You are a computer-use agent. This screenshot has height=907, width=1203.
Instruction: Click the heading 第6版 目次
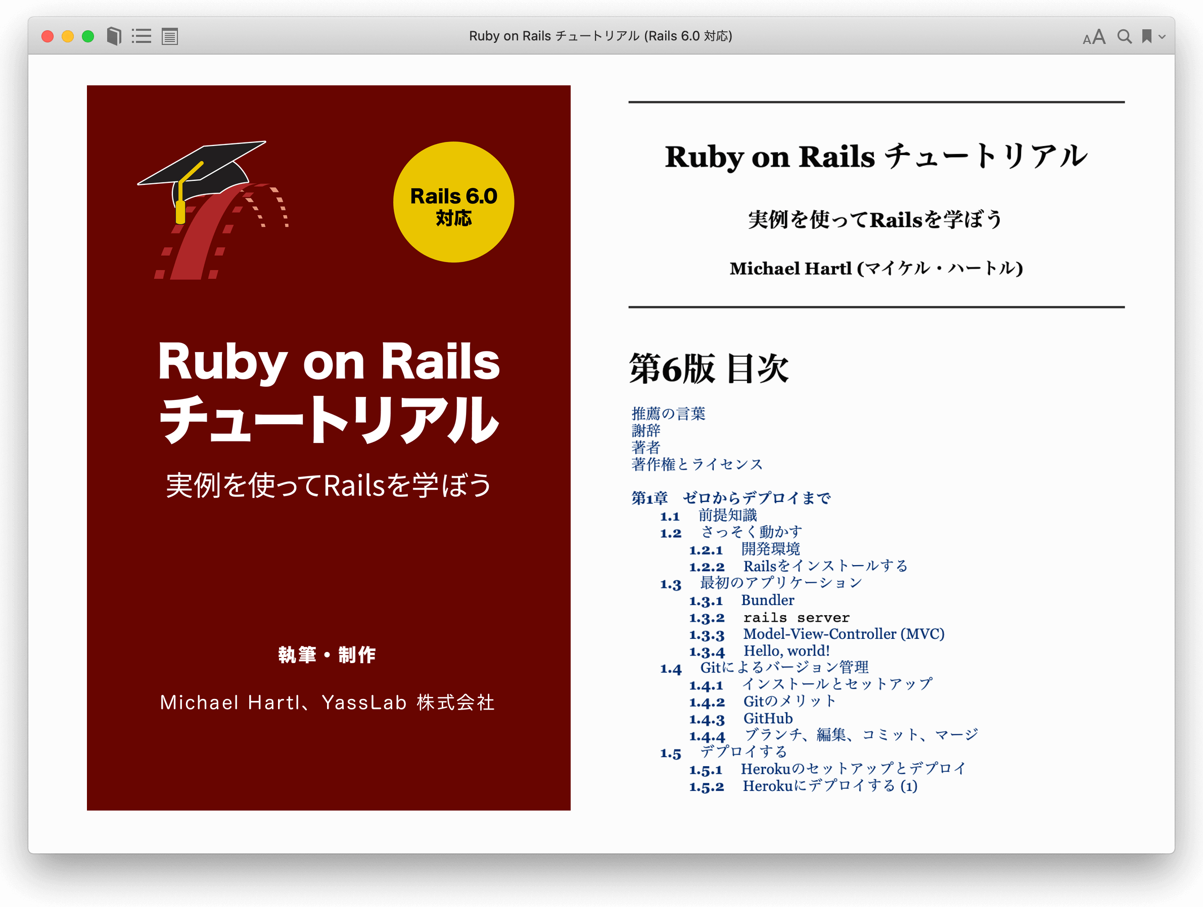tap(709, 369)
